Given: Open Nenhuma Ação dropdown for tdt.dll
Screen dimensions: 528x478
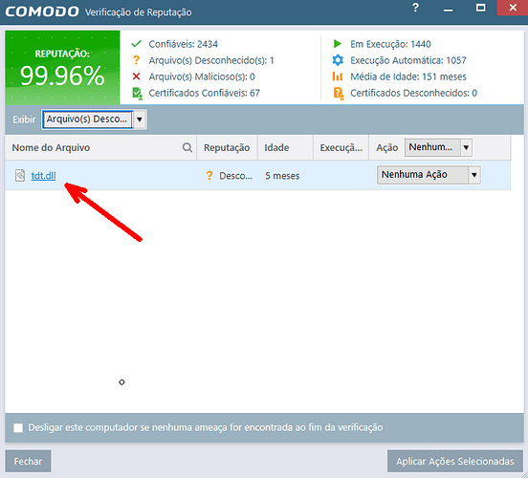Looking at the screenshot, I should click(x=429, y=175).
